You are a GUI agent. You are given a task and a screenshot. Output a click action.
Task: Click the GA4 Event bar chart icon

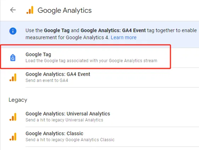[13, 77]
